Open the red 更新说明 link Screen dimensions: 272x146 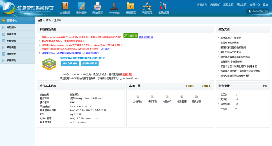coord(127,75)
